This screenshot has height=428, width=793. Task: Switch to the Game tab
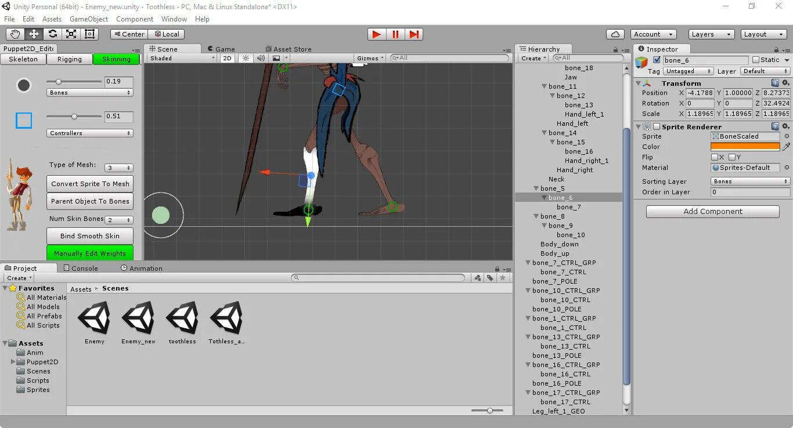click(221, 49)
